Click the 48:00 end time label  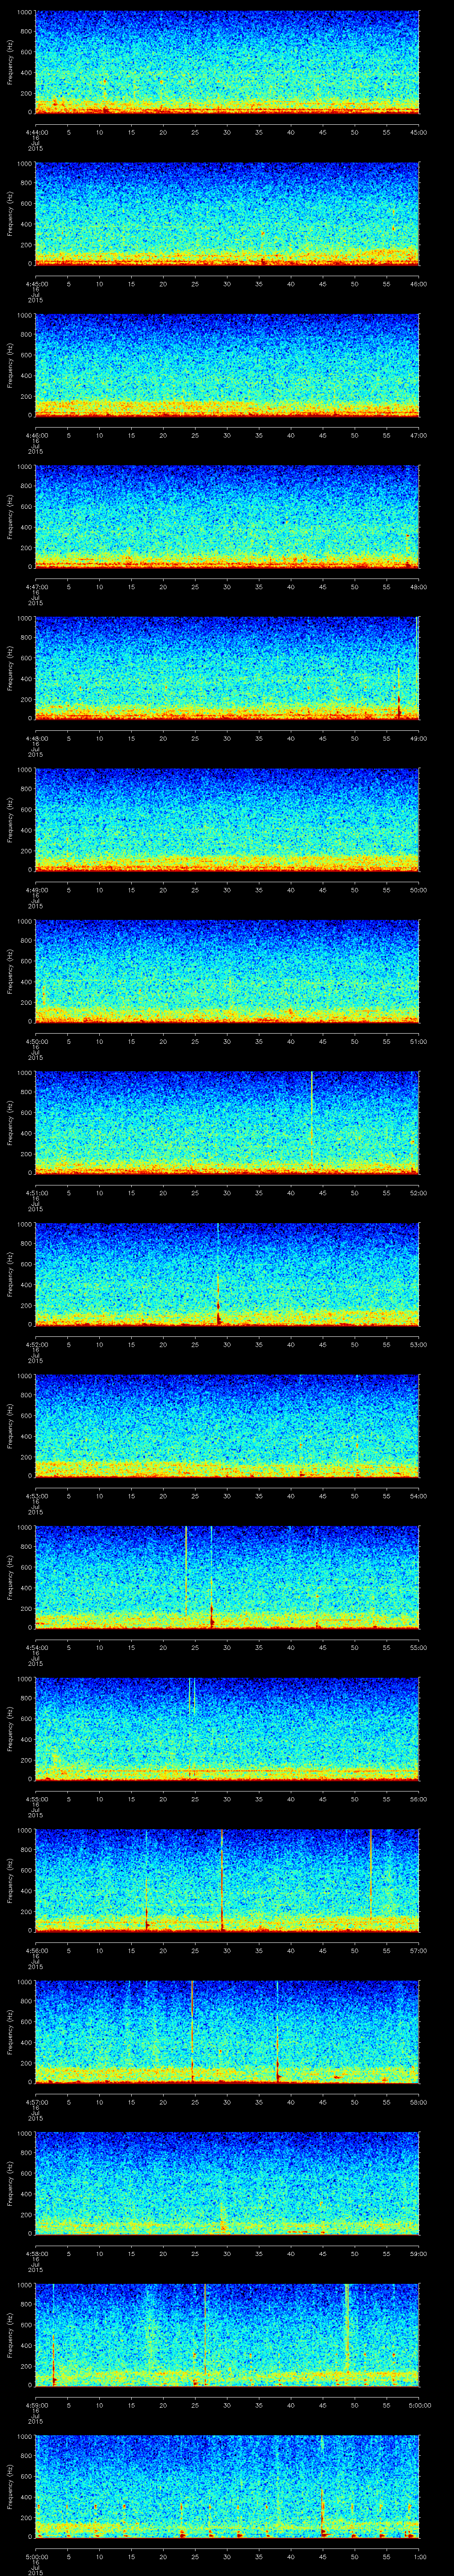click(x=419, y=586)
